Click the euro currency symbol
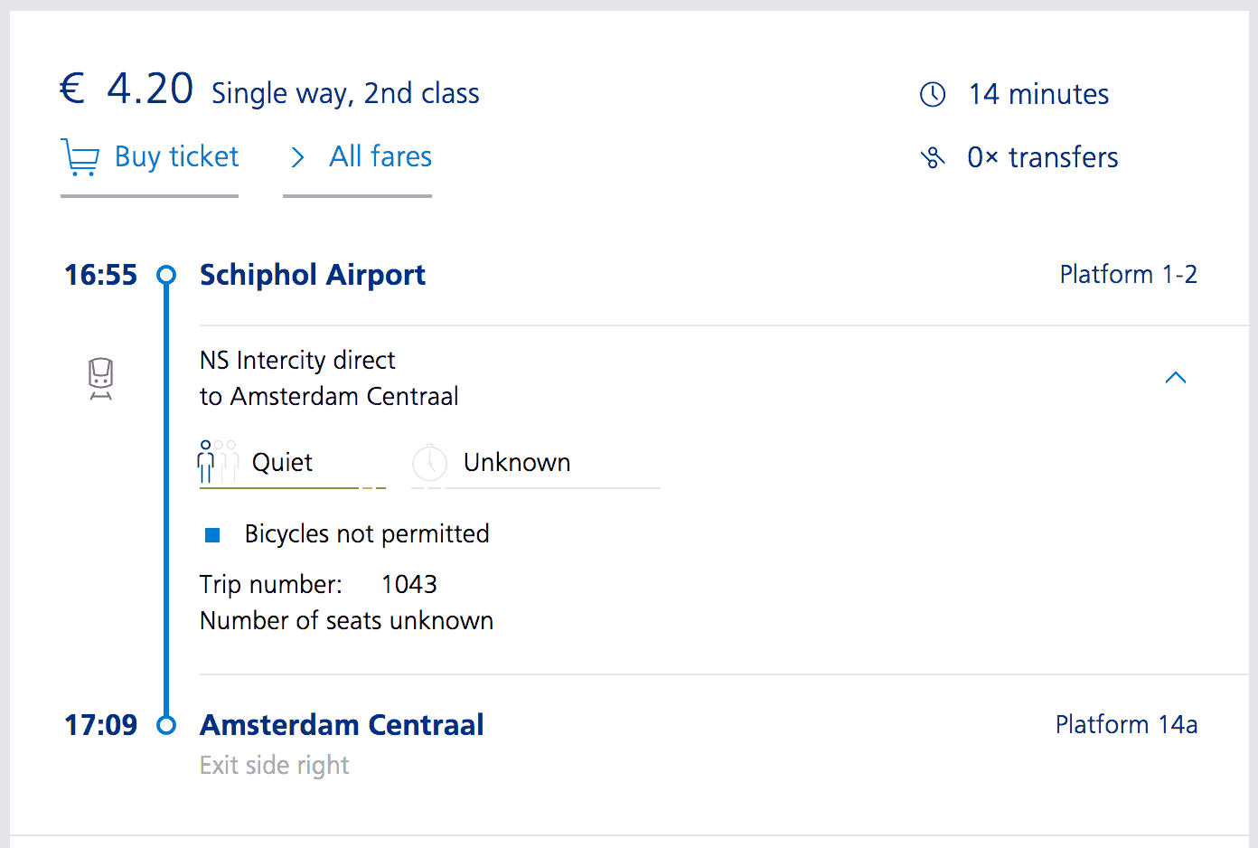1258x848 pixels. (x=72, y=90)
